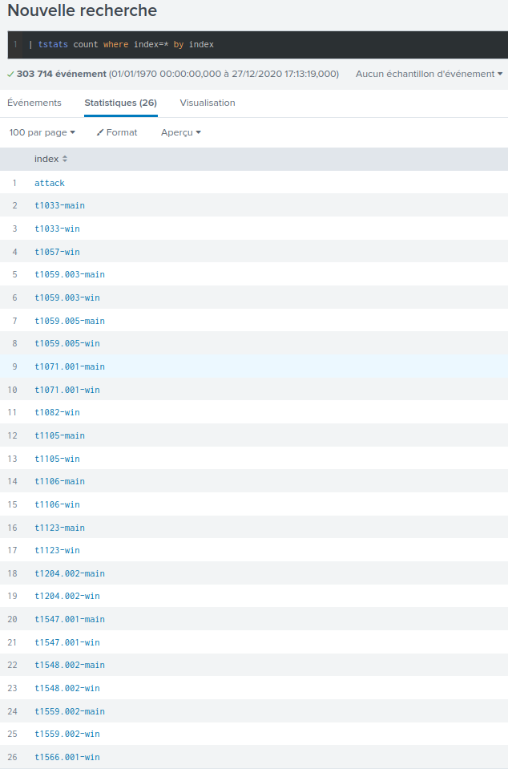Image resolution: width=508 pixels, height=769 pixels.
Task: Click the 'attack' index value
Action: point(50,183)
